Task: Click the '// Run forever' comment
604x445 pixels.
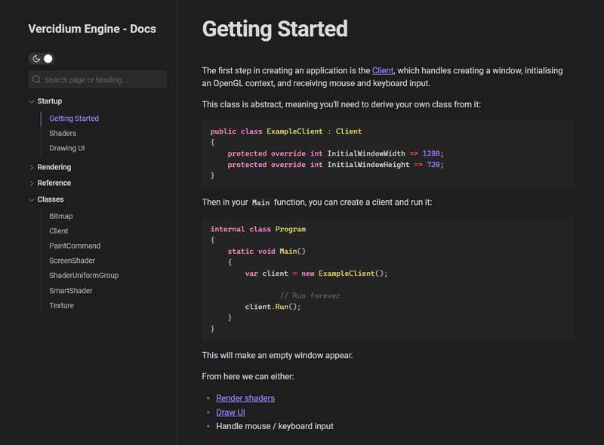Action: click(310, 295)
